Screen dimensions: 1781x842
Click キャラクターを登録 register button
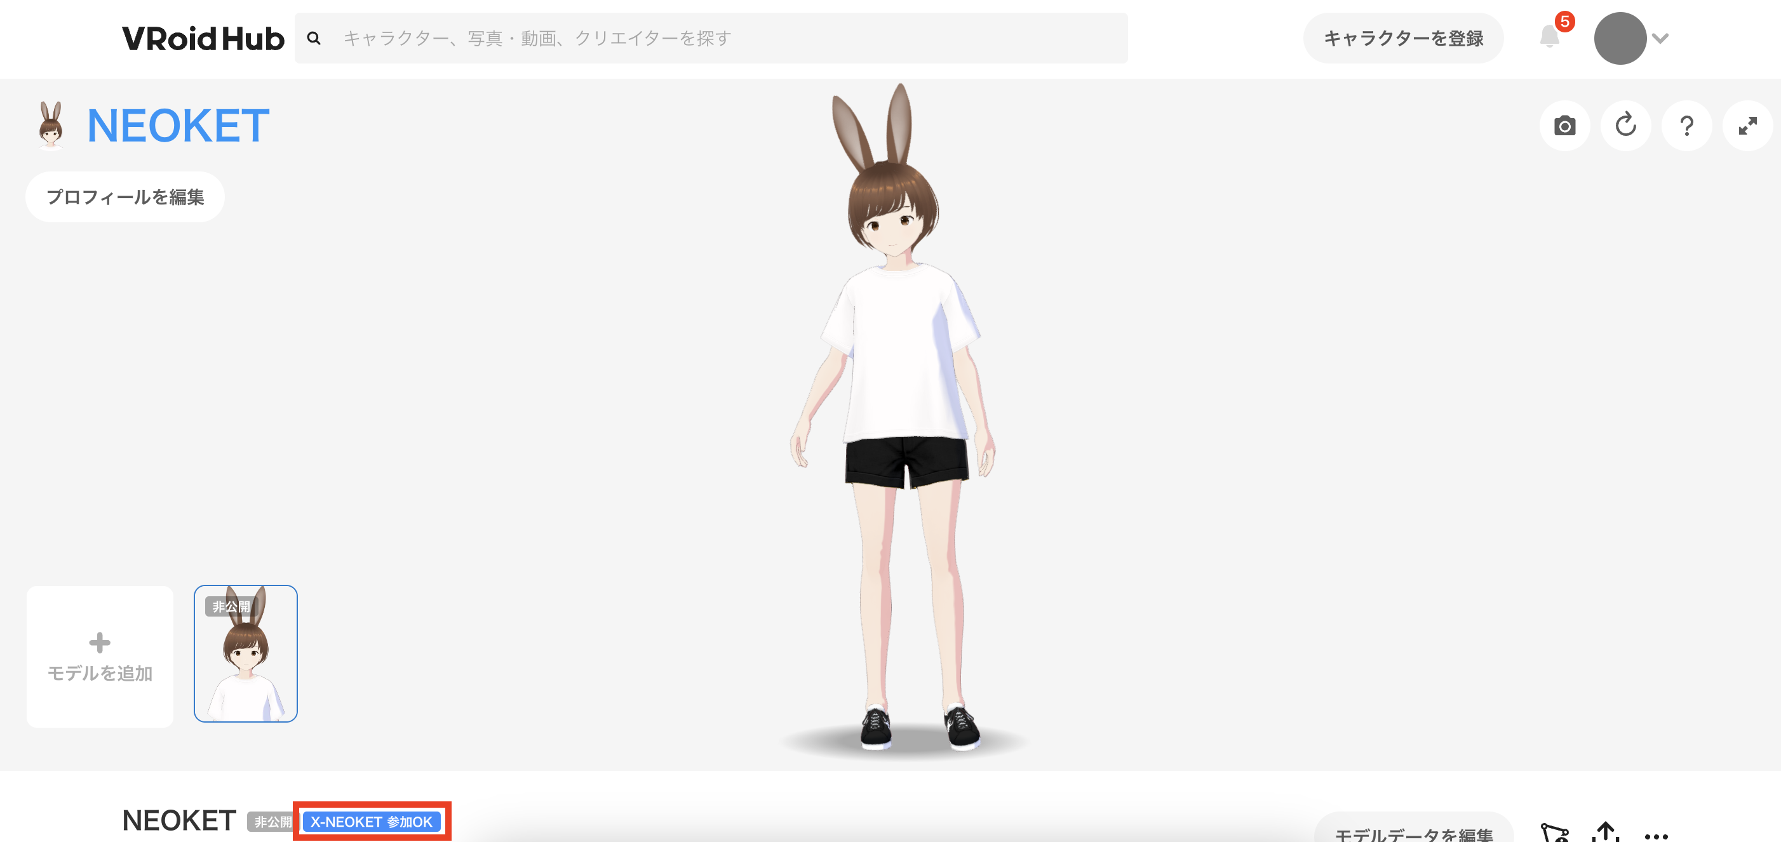[1403, 39]
